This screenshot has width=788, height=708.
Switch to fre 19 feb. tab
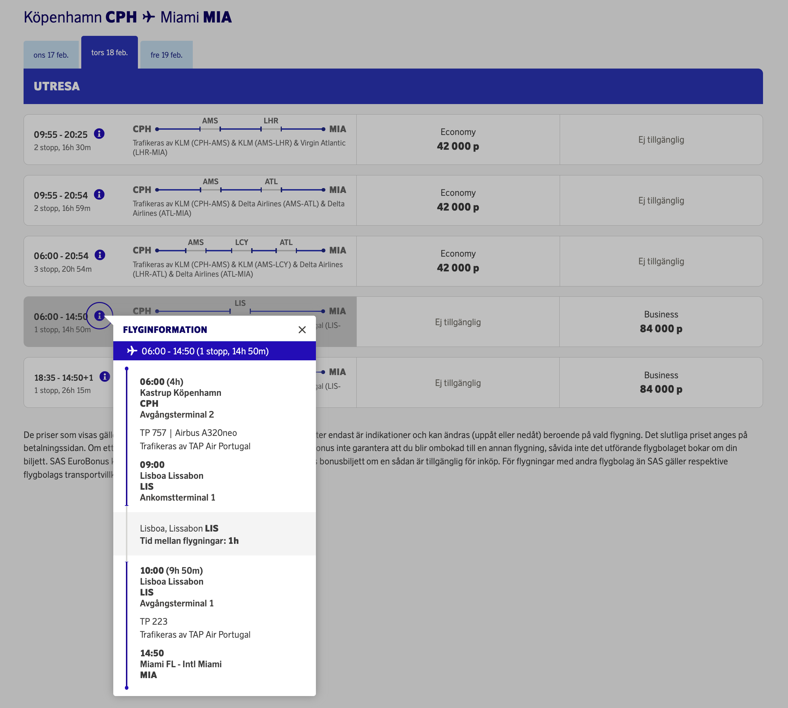166,55
